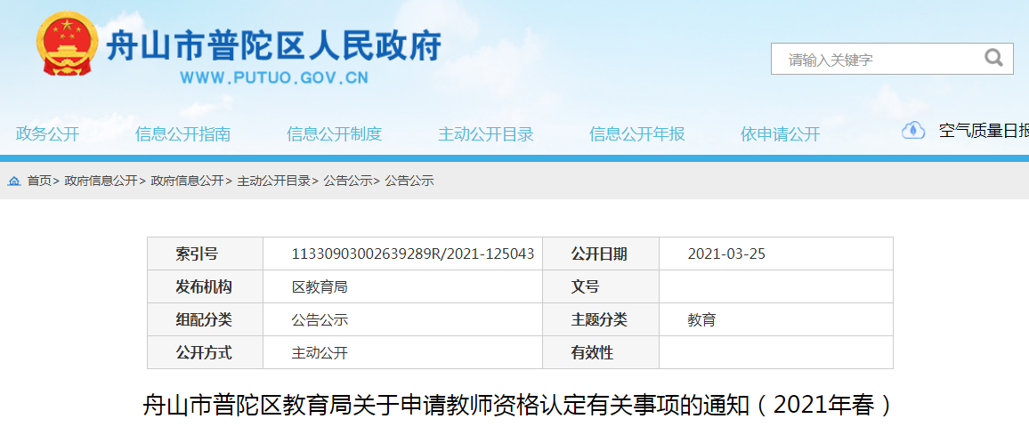Click the WWW.PUTUO.GOV.CN URL text
The image size is (1029, 435).
(x=274, y=77)
